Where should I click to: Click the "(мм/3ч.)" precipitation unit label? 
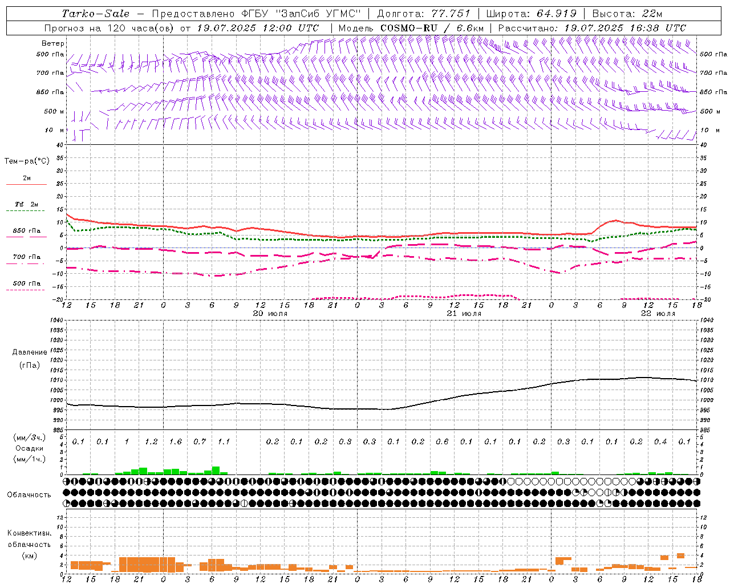[30, 437]
